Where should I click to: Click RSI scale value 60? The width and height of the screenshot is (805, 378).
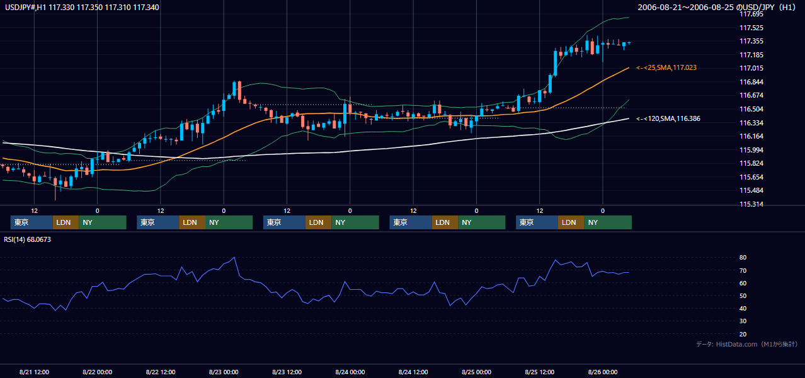tap(743, 283)
